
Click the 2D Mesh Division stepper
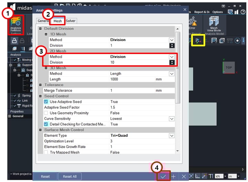coord(172,62)
